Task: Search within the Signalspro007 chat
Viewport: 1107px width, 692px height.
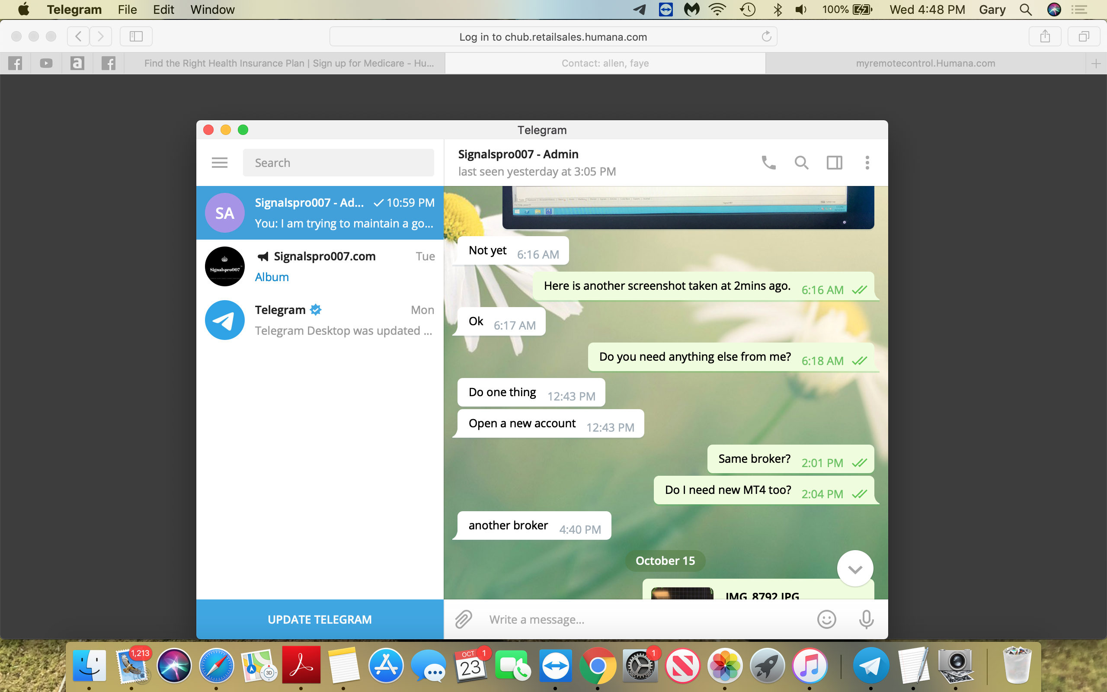Action: point(801,163)
